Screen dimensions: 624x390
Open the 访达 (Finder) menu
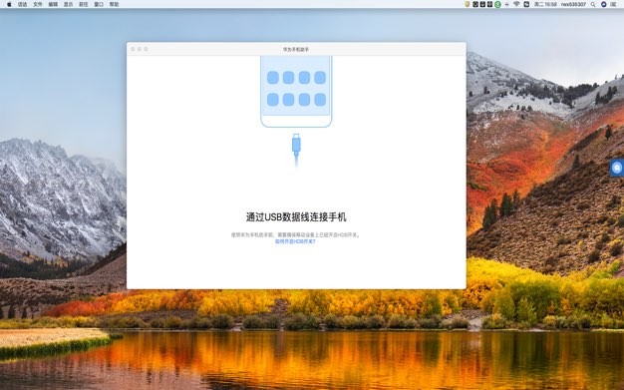[x=22, y=4]
